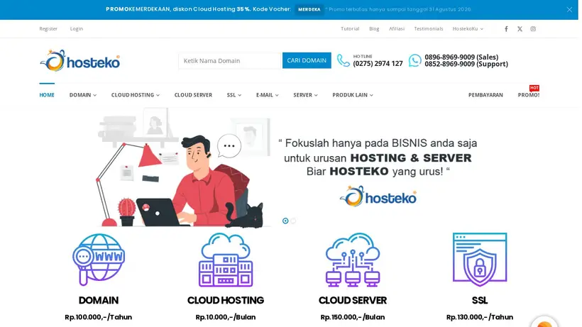Viewport: 582px width, 327px height.
Task: Open the Tutorial link
Action: pyautogui.click(x=350, y=28)
